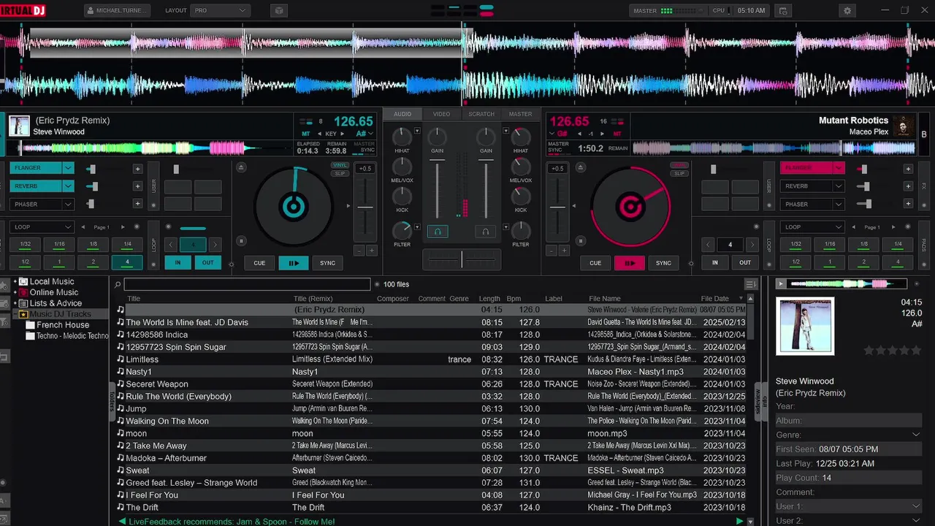This screenshot has height=526, width=935.
Task: Toggle the left deck REVERB effect
Action: tap(37, 186)
